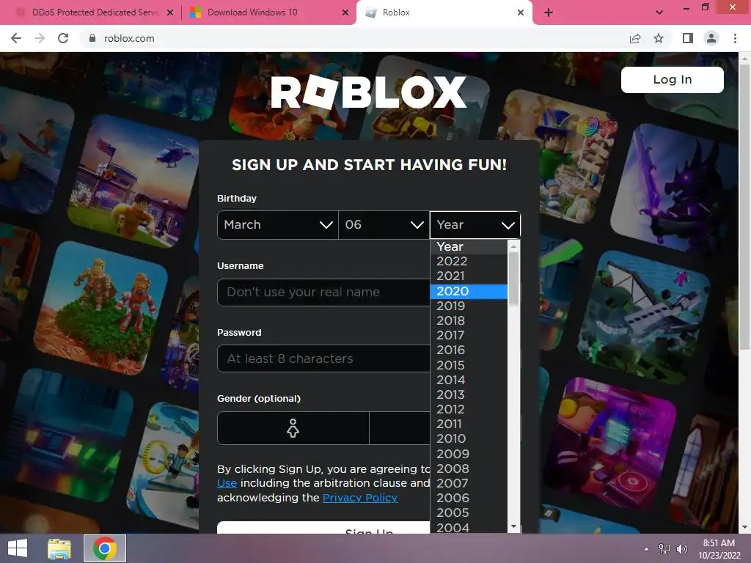Click the address bar URL roblox.com
This screenshot has width=751, height=563.
129,38
